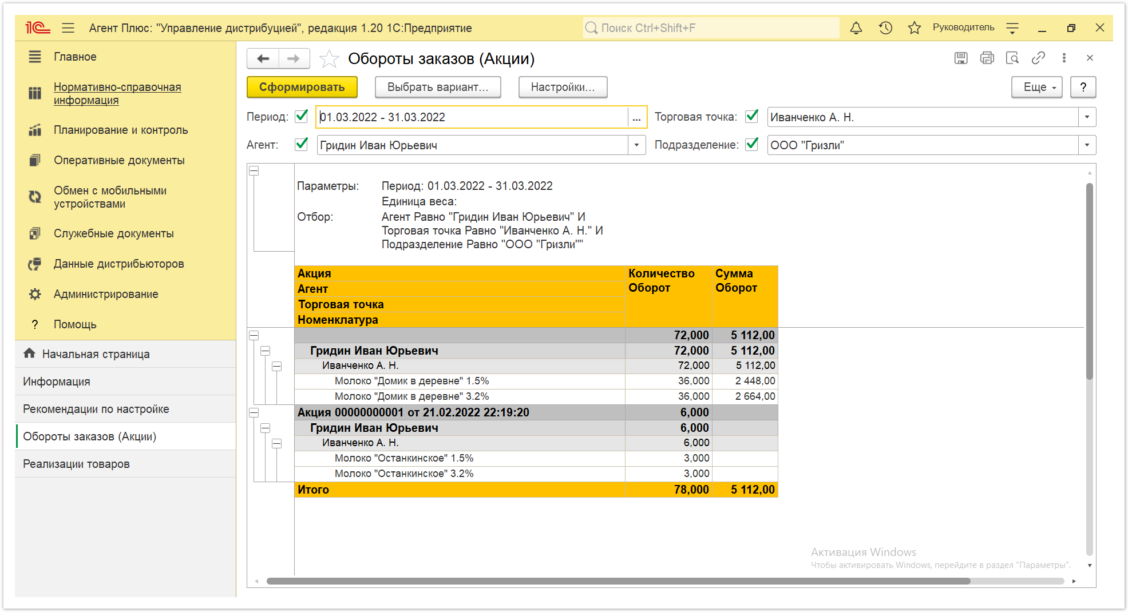
Task: Collapse first Гридин Иван Юрьевич group
Action: point(266,351)
